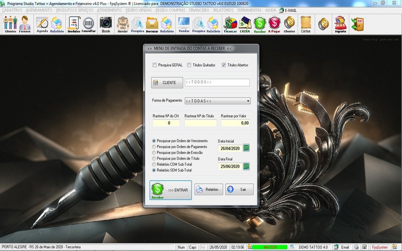The width and height of the screenshot is (402, 251).
Task: Open the Produtos toolbar icon
Action: 74,24
